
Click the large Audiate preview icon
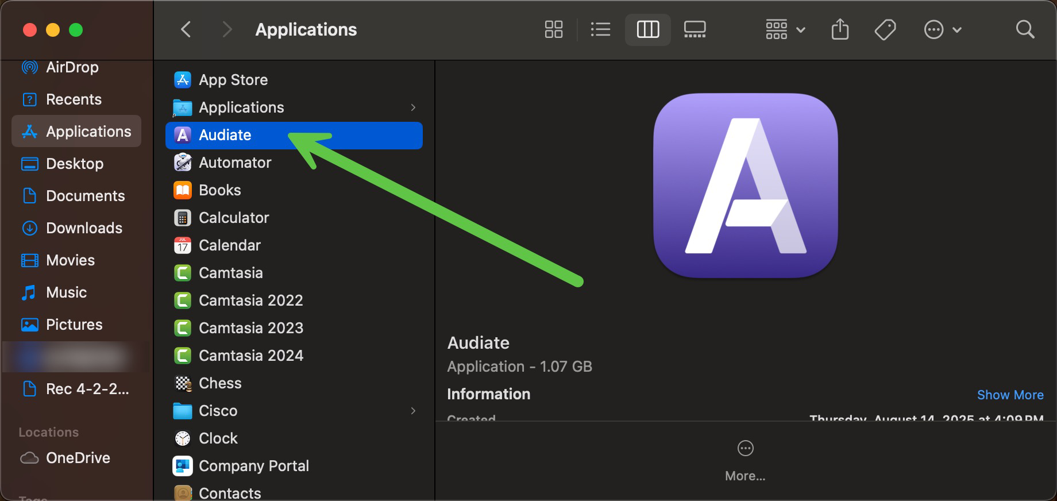[745, 186]
